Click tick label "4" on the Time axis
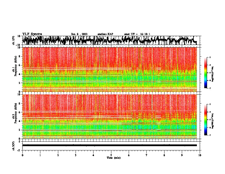Viewport: 225px width, 174px height. pyautogui.click(x=93, y=155)
